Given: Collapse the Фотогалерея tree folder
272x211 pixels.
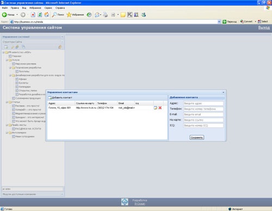Looking at the screenshot, I should point(7,133).
